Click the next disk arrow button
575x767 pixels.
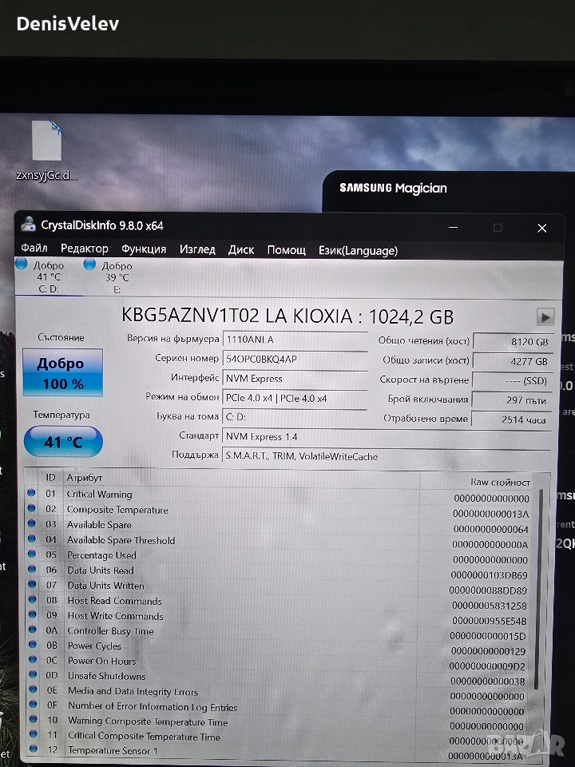[x=545, y=316]
